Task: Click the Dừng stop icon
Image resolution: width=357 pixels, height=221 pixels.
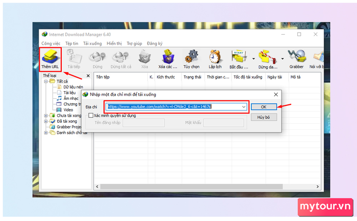Action: point(97,59)
